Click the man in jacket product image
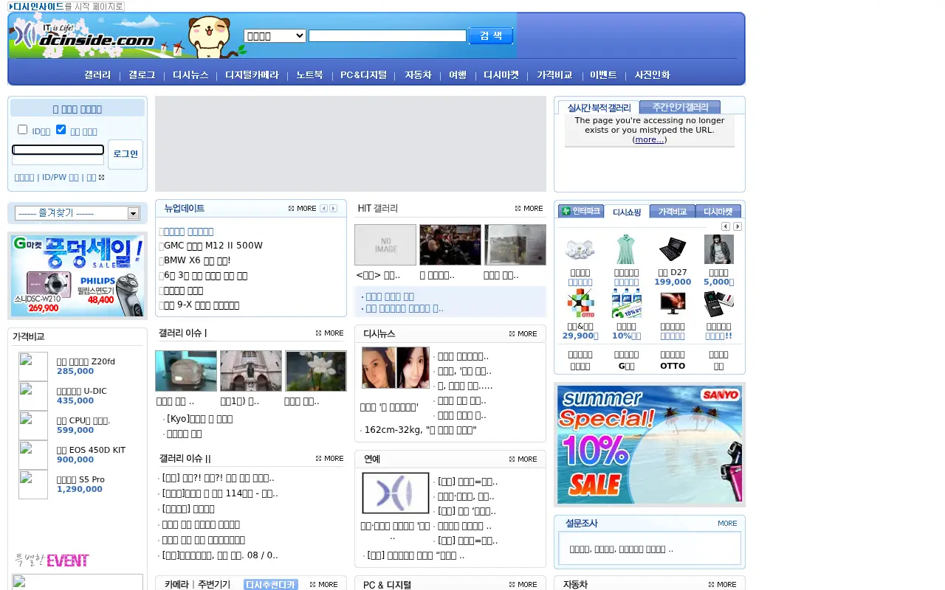This screenshot has height=590, width=945. [718, 249]
